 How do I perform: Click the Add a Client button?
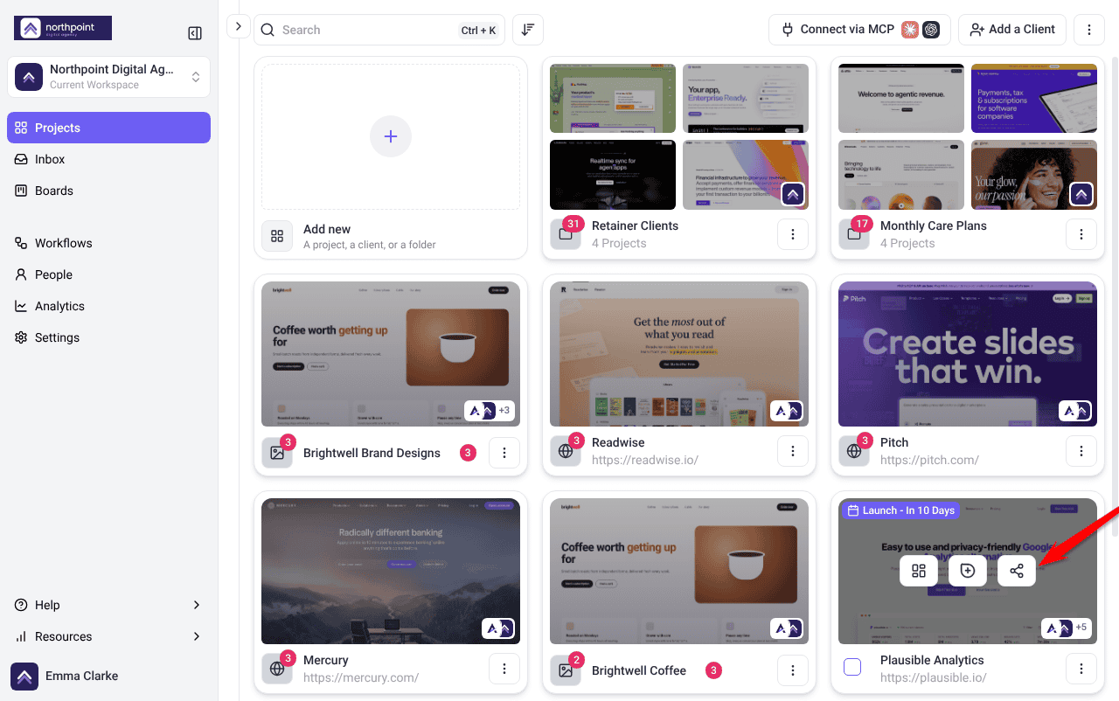point(1012,30)
